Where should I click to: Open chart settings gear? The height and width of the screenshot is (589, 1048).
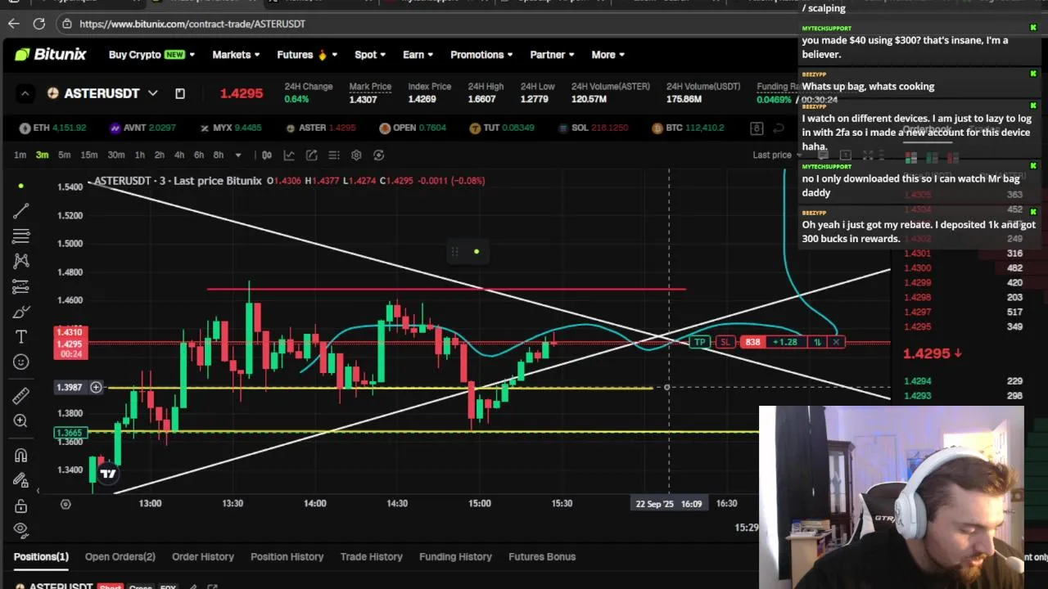pyautogui.click(x=356, y=155)
